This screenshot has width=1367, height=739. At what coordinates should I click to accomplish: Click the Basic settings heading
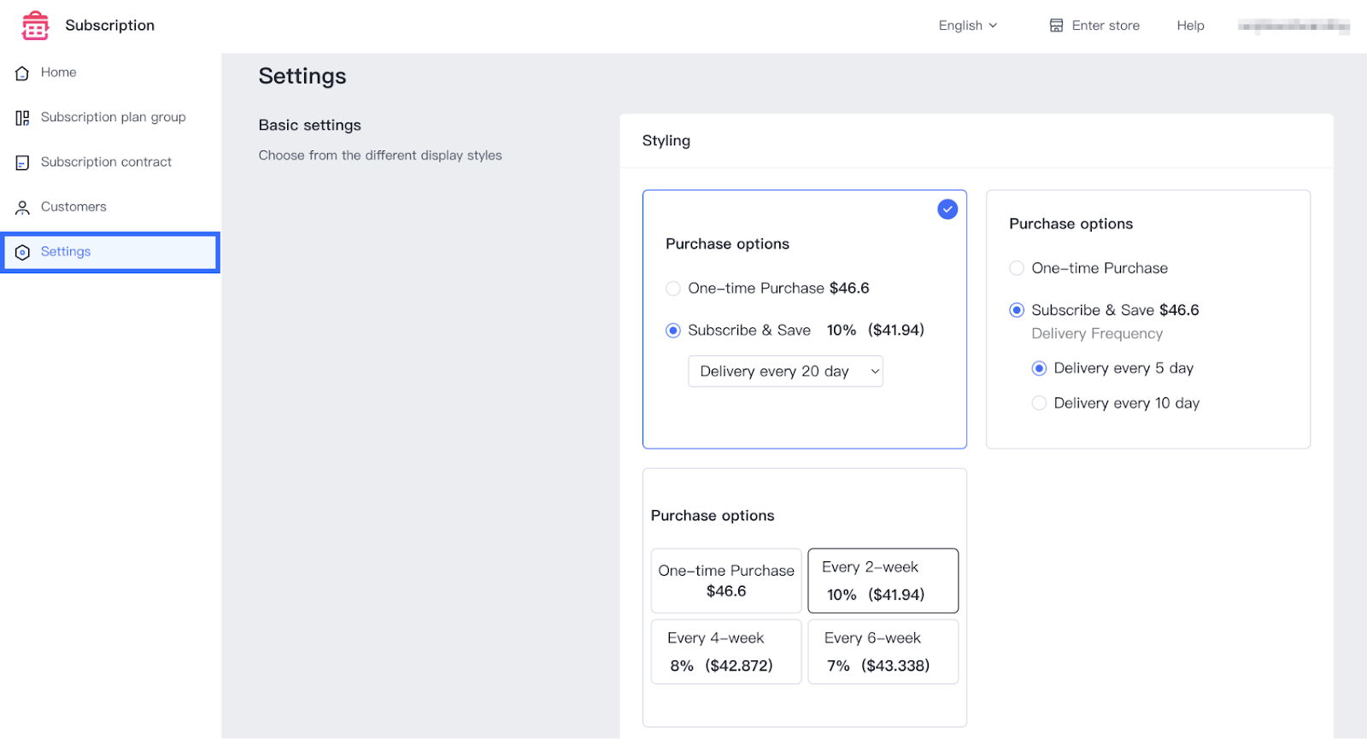[310, 125]
